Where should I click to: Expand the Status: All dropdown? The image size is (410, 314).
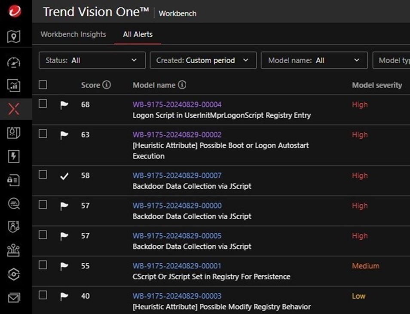[92, 61]
